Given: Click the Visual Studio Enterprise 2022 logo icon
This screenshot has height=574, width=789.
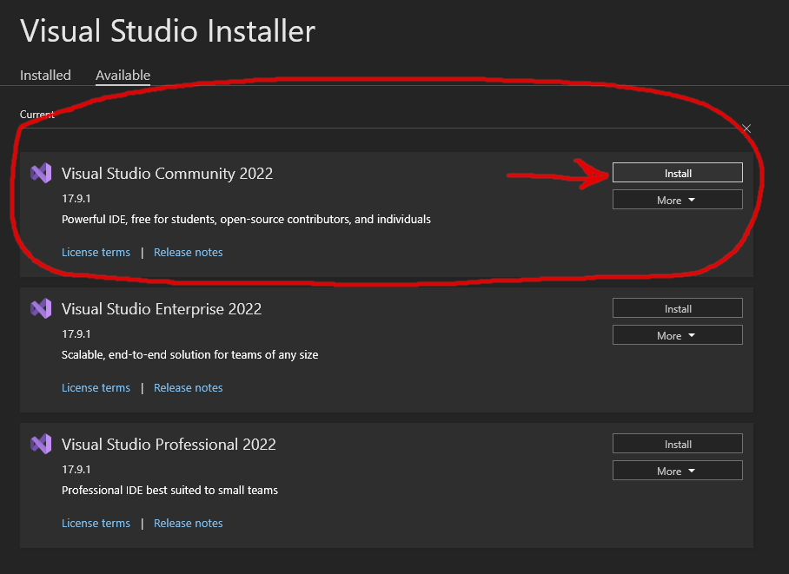Looking at the screenshot, I should (41, 308).
